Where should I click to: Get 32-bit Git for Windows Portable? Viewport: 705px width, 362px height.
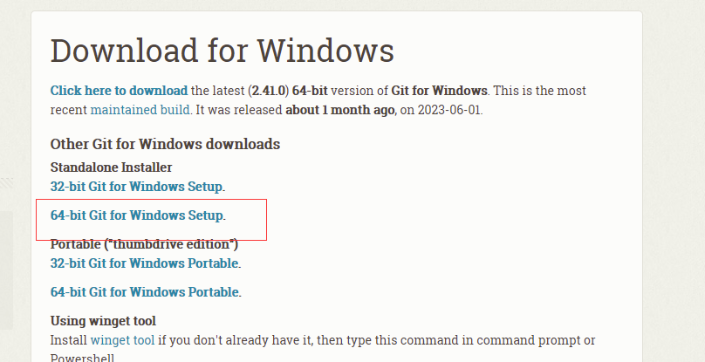tap(144, 263)
